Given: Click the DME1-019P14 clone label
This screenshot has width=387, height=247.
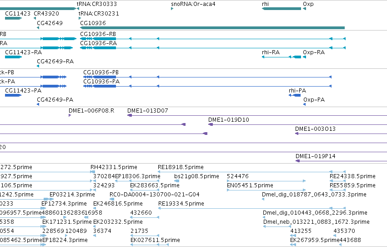Looking at the screenshot, I should click(x=316, y=156).
